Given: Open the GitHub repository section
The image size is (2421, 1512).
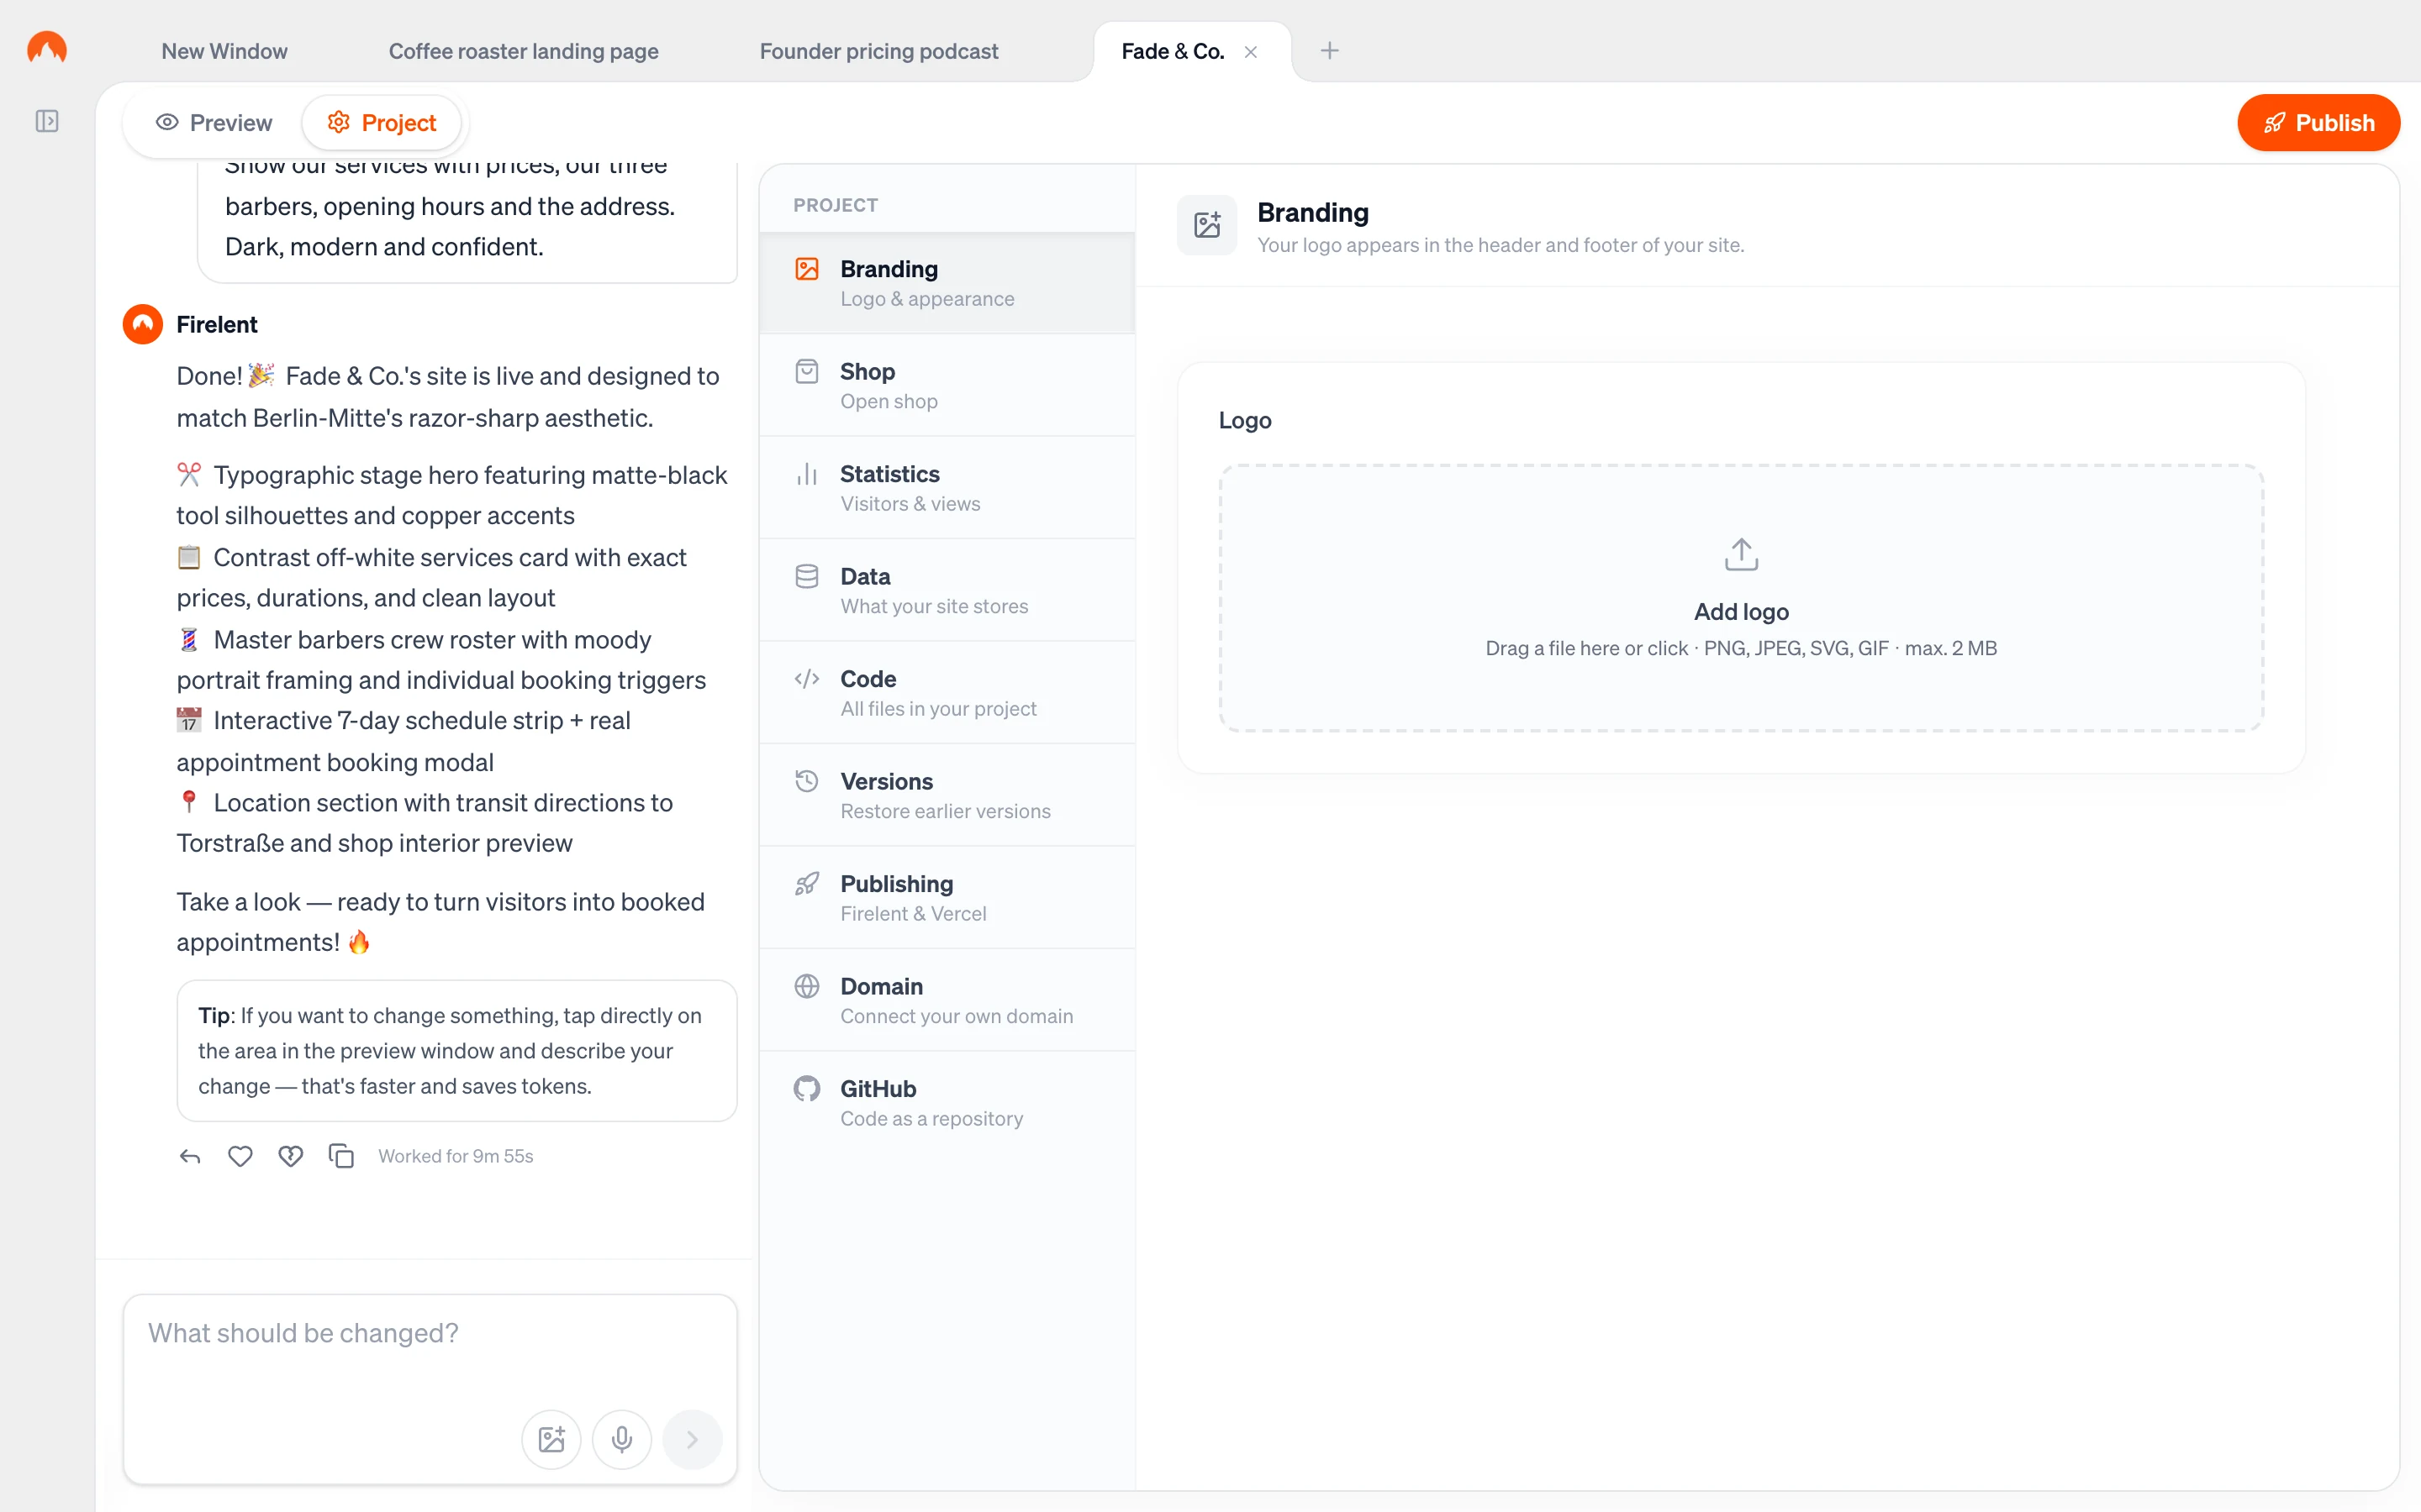Looking at the screenshot, I should point(947,1103).
